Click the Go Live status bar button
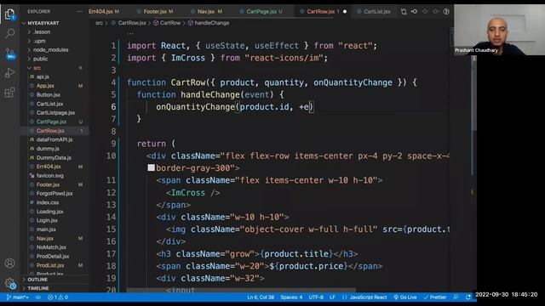 tap(405, 297)
